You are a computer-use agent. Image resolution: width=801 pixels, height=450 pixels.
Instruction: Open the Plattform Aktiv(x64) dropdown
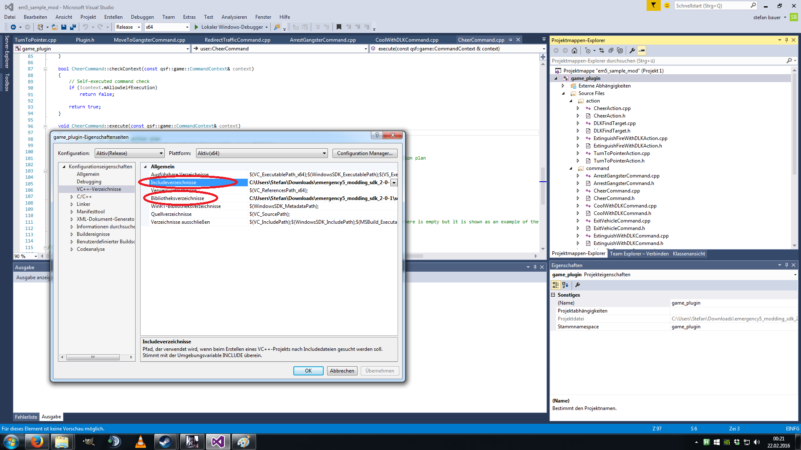262,153
